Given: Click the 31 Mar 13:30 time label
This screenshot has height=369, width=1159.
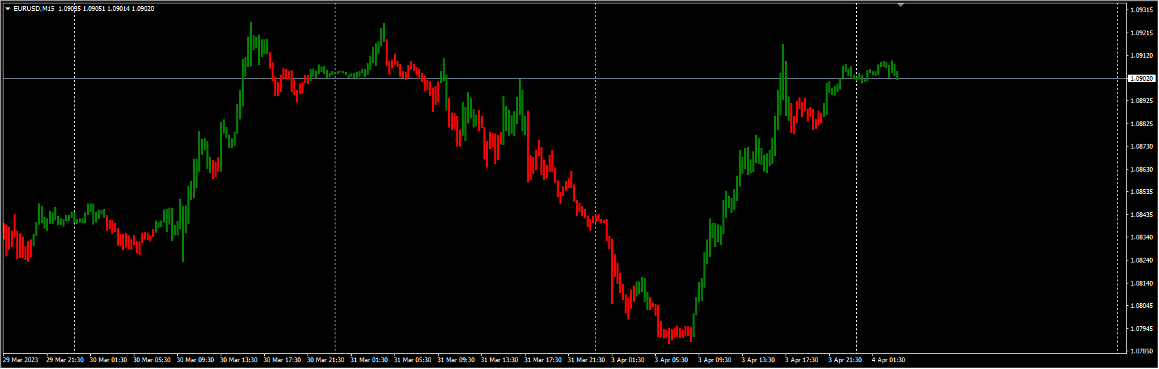Looking at the screenshot, I should tap(499, 360).
